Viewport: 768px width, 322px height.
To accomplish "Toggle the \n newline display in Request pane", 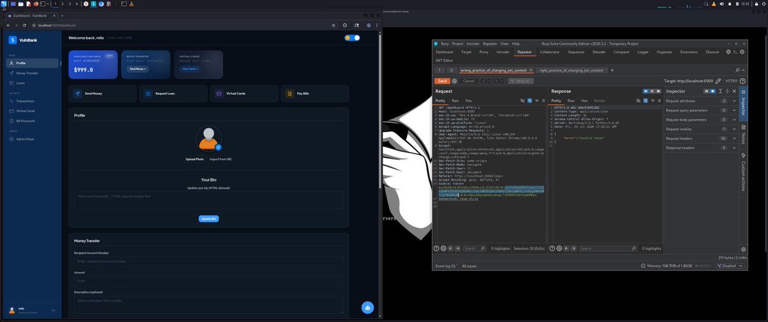I will (x=536, y=101).
